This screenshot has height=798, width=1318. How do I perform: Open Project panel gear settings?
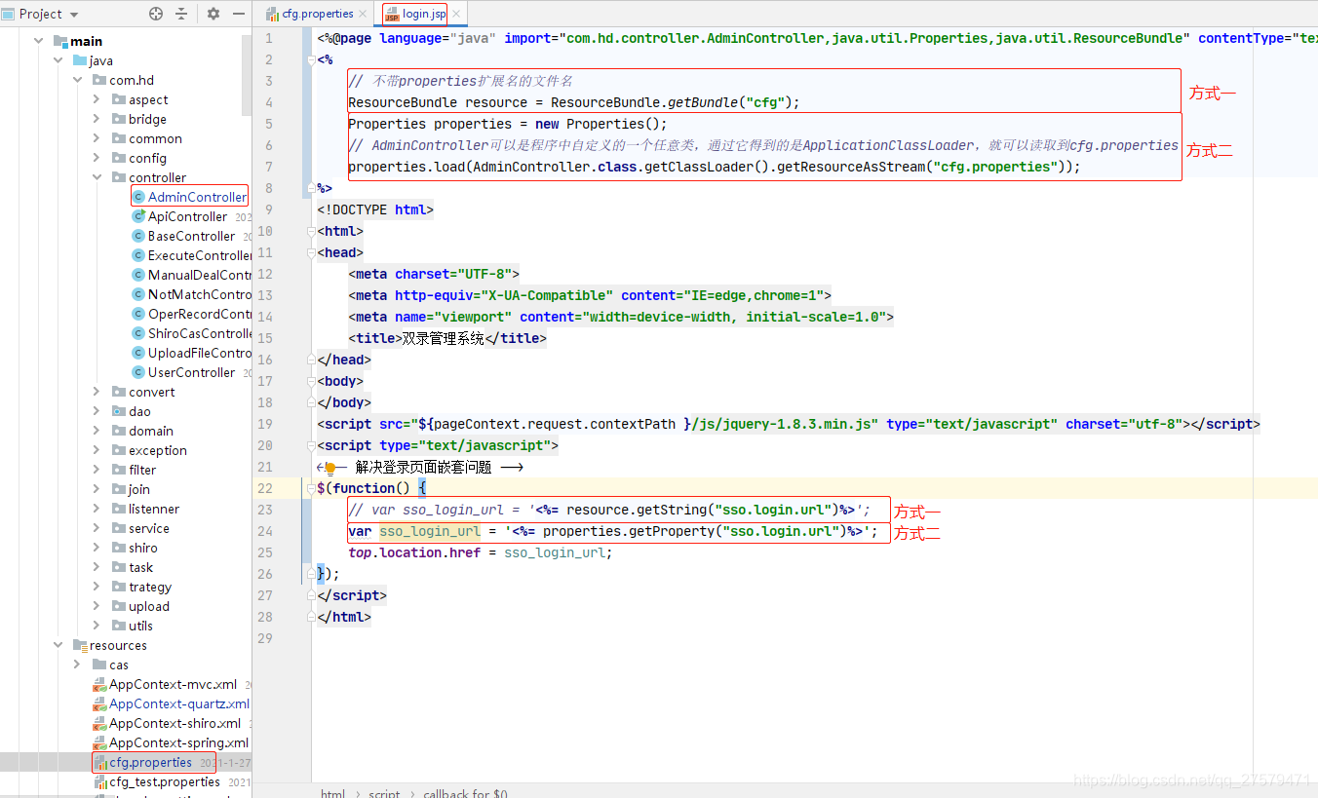tap(213, 14)
